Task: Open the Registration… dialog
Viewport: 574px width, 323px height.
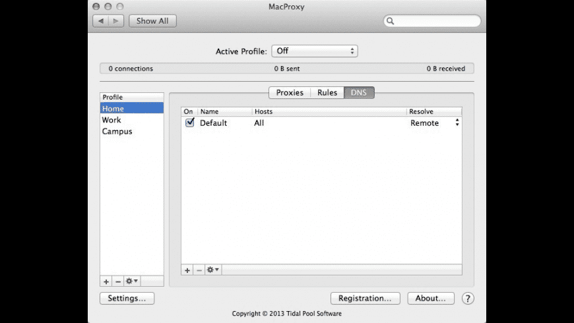Action: [x=366, y=298]
